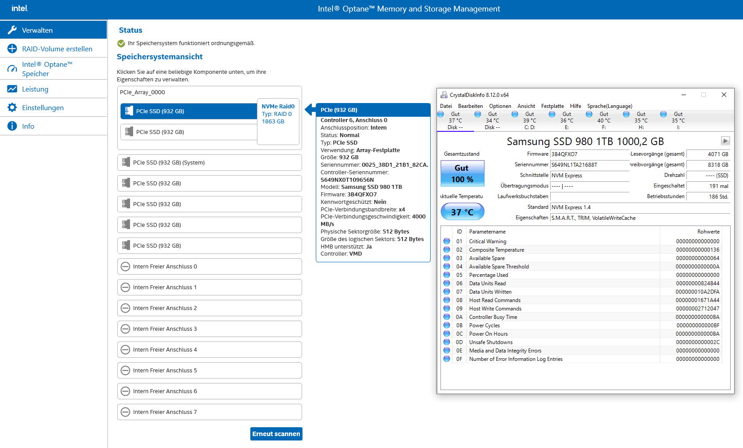The width and height of the screenshot is (743, 448).
Task: Open Leistung in the sidebar
Action: coord(54,89)
